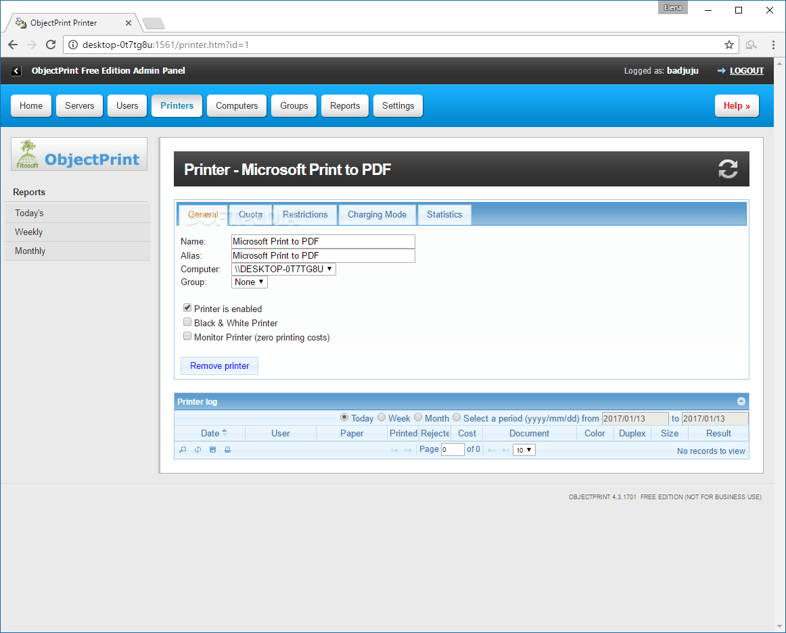The image size is (786, 633).
Task: Select Today log period radio
Action: (344, 417)
